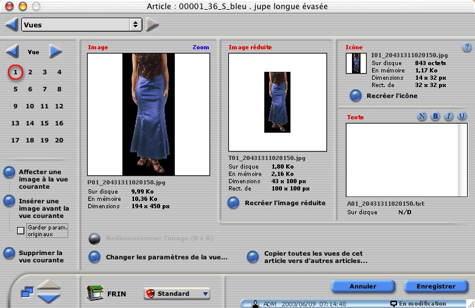Viewport: 475px width, 308px height.
Task: Apply normal text style (N)
Action: [x=422, y=116]
